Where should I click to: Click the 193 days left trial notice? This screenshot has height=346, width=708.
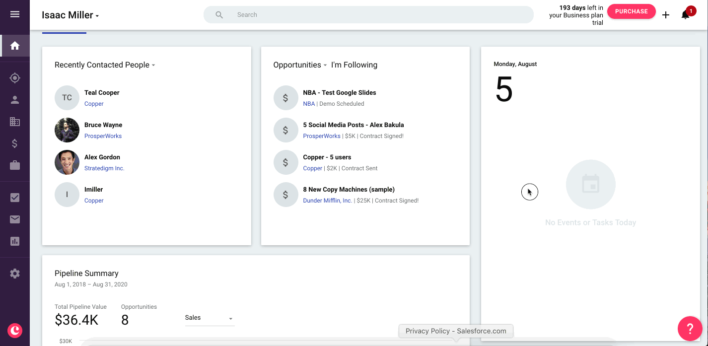tap(576, 15)
